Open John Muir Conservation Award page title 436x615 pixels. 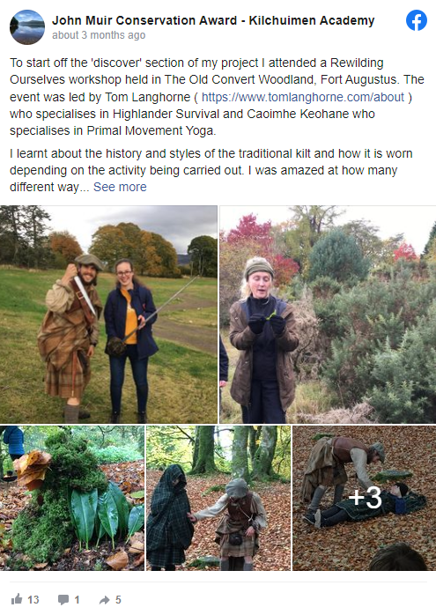213,20
